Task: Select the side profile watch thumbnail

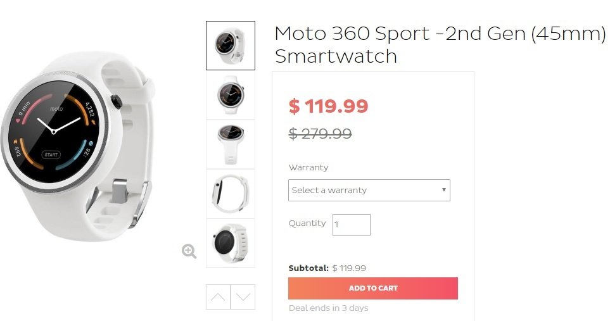Action: pos(231,194)
